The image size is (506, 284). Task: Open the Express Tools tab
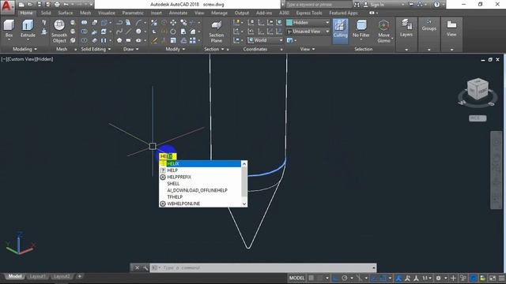[309, 13]
